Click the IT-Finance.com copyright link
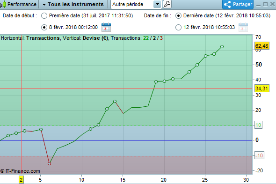The image size is (276, 184). click(x=20, y=171)
